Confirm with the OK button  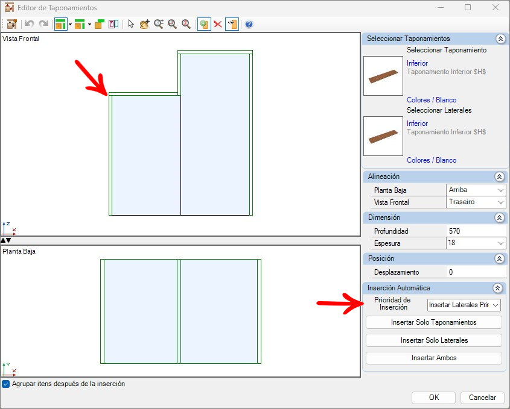click(433, 398)
